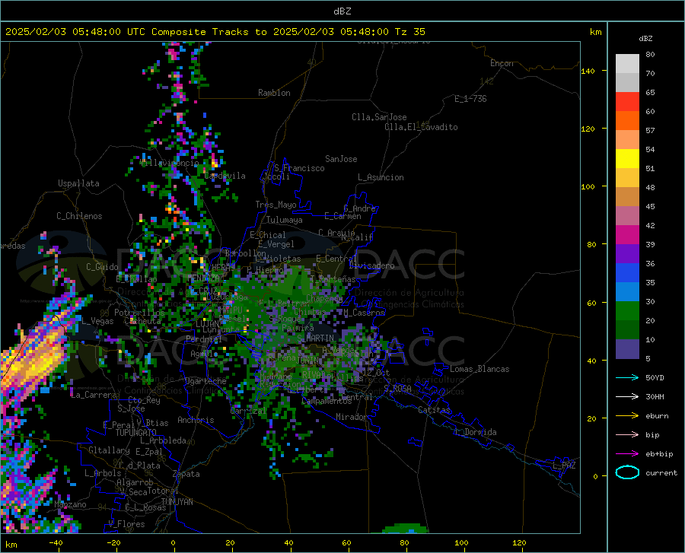Image resolution: width=685 pixels, height=553 pixels.
Task: Click the 'dBZ' title at the top
Action: (342, 11)
